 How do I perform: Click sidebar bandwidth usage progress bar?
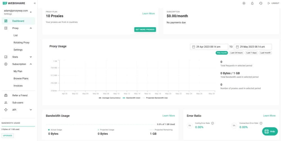(18, 126)
